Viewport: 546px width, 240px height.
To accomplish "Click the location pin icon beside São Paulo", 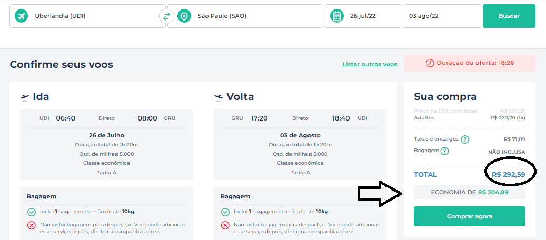I will (184, 16).
